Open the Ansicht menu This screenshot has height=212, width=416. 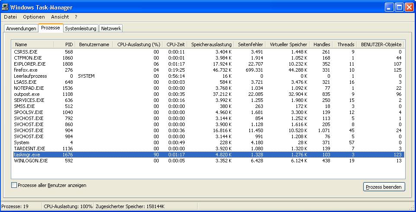coord(60,17)
